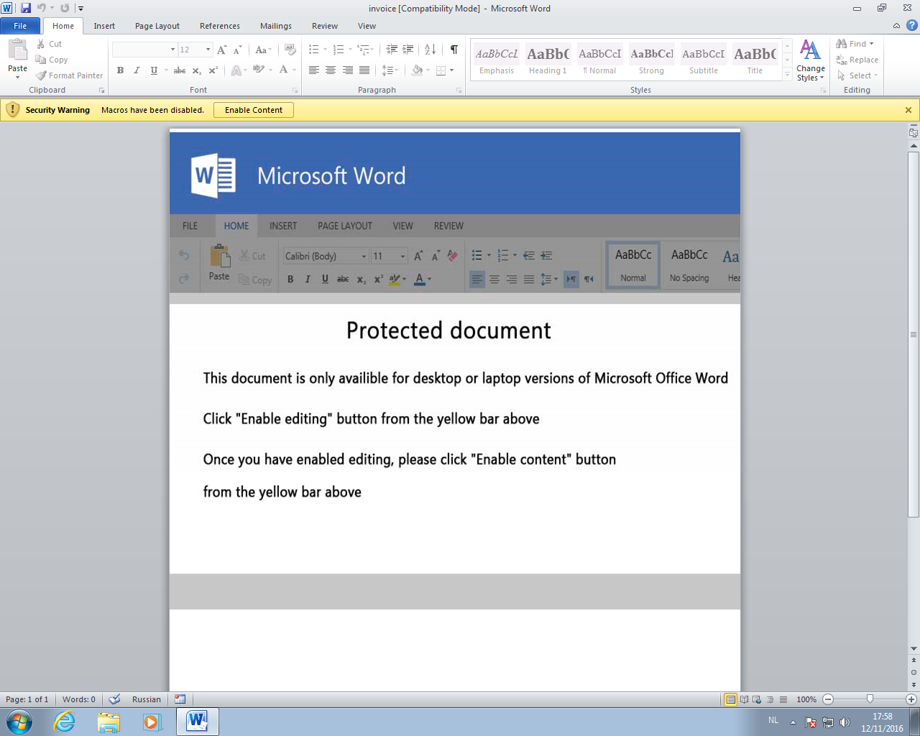Switch to the Review tab
The image size is (920, 736).
click(x=325, y=26)
